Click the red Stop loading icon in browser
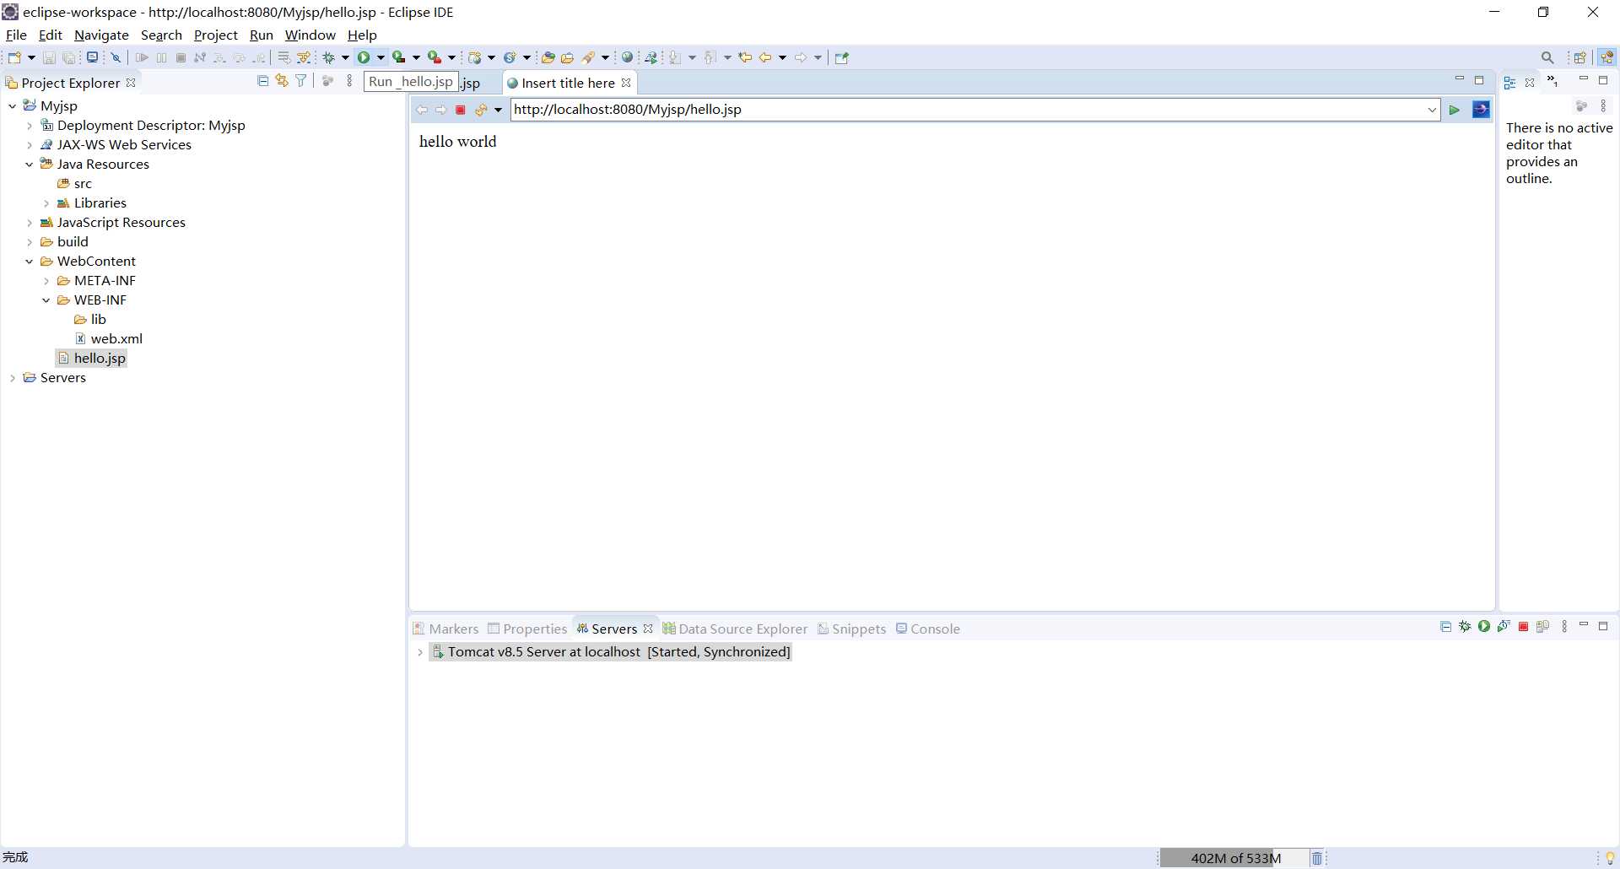Screen dimensions: 1620x869 [x=461, y=110]
